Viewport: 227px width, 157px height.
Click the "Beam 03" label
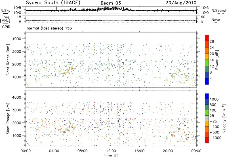pyautogui.click(x=111, y=3)
